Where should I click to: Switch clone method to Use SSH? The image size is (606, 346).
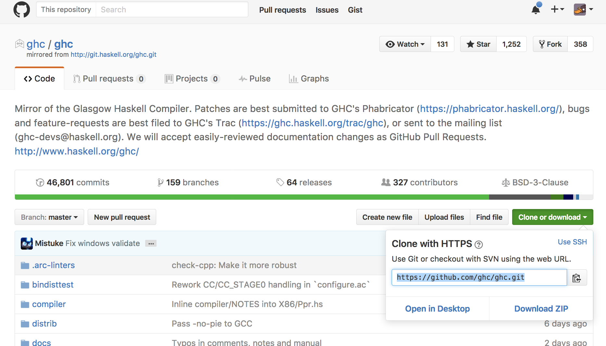pos(572,242)
